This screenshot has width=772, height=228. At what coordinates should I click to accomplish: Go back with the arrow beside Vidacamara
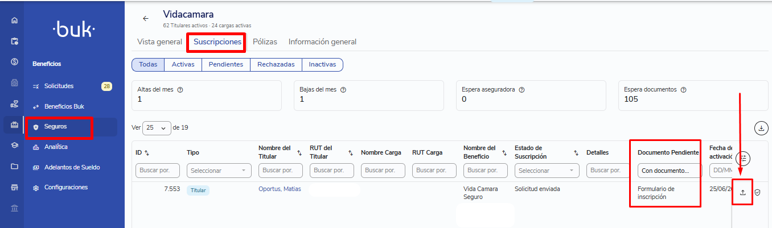pos(146,18)
